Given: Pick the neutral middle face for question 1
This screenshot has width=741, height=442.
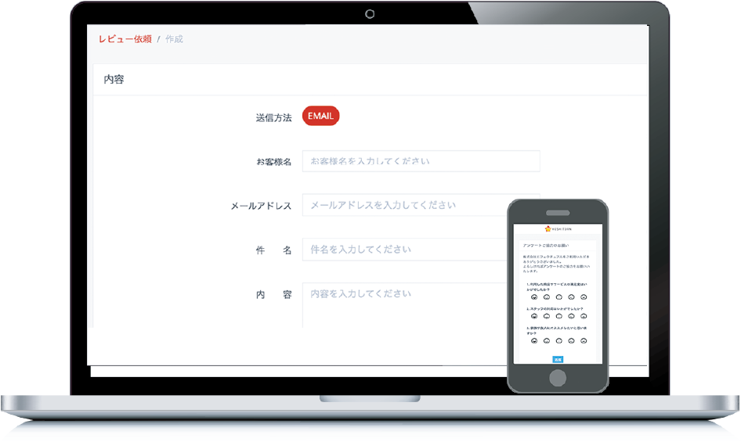Looking at the screenshot, I should (x=559, y=297).
